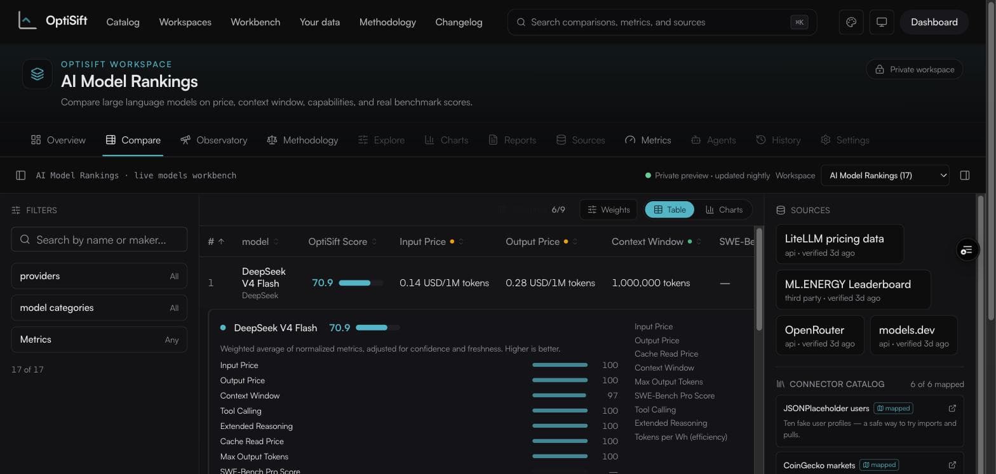
Task: Open the LiteLLM pricing data source
Action: pyautogui.click(x=840, y=244)
